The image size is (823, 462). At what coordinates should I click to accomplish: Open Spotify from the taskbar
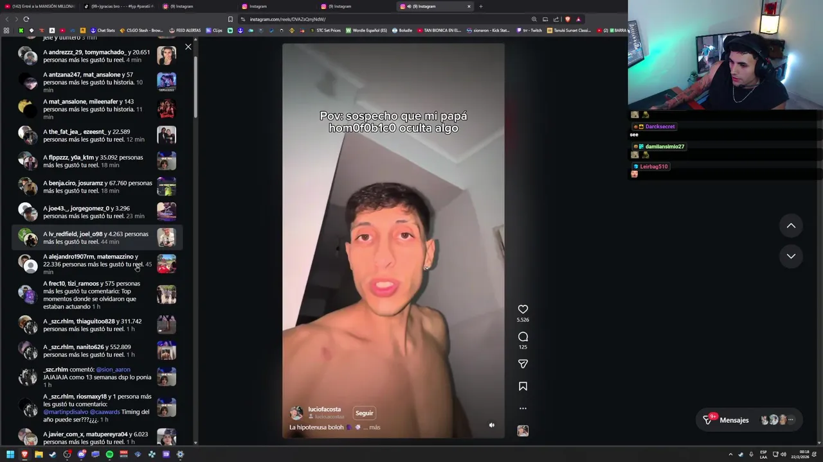[x=109, y=454]
